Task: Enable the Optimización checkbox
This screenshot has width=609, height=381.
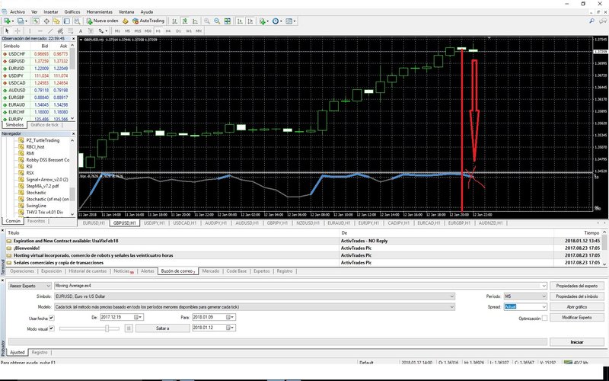Action: (544, 318)
